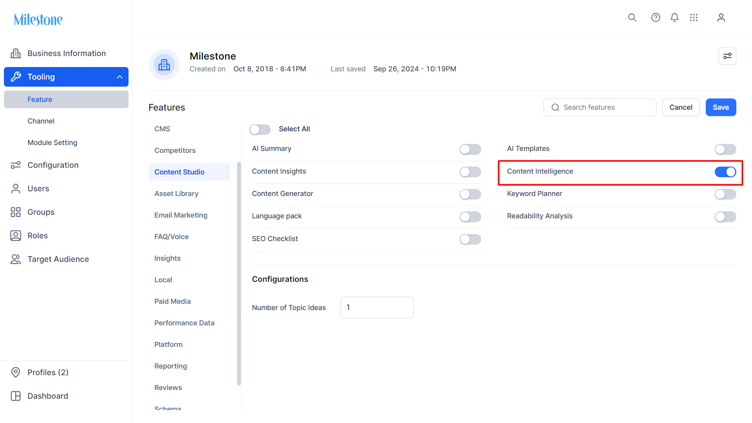Disable the Content Intelligence toggle

725,172
